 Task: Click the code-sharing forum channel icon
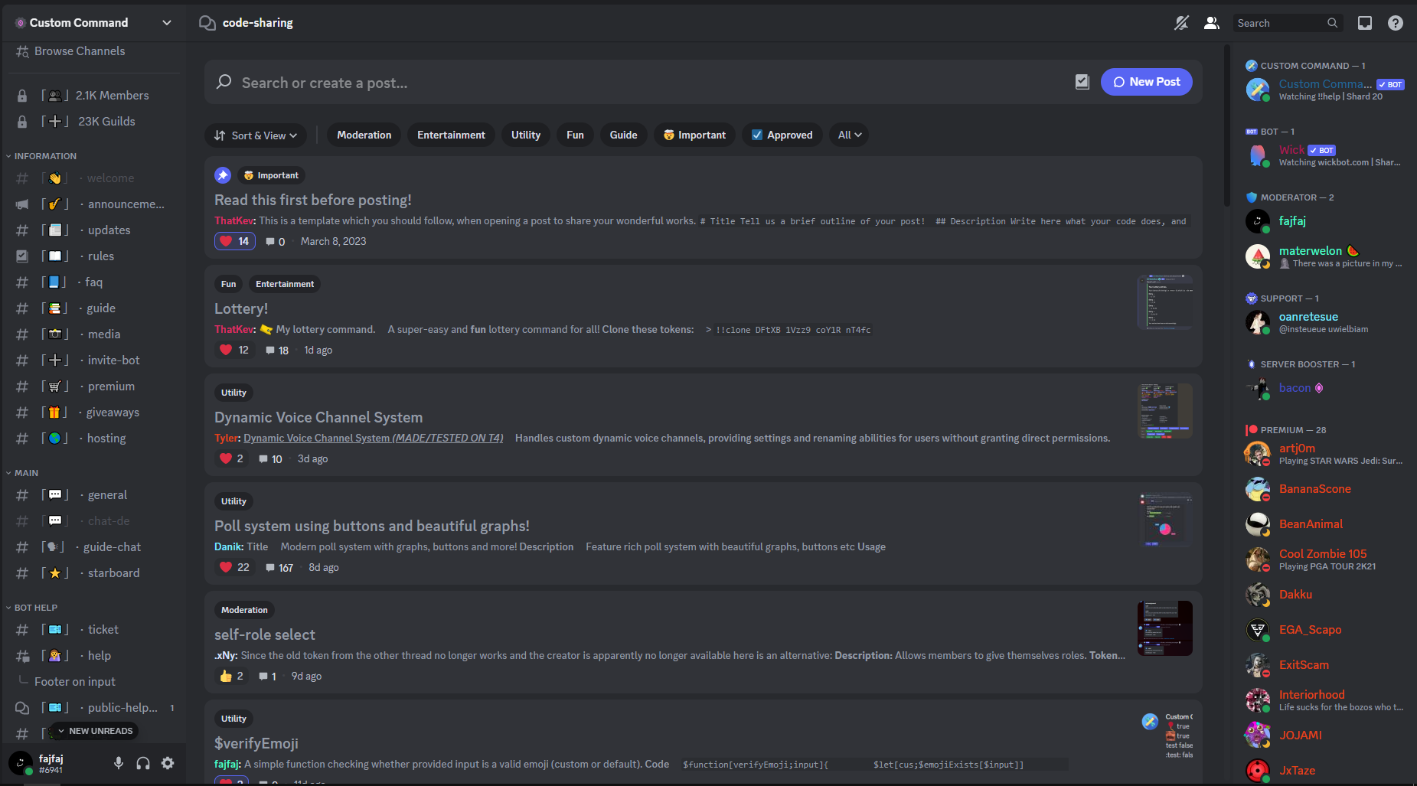tap(207, 23)
